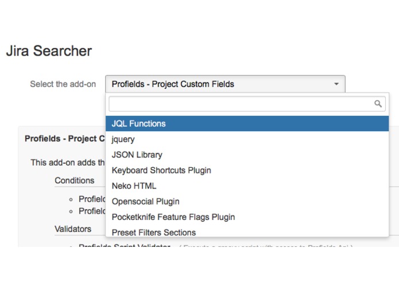Click the 'Jira Searcher' page heading

(49, 51)
